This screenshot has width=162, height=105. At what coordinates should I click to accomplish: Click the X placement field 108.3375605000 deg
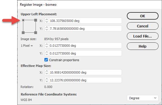coord(85,21)
